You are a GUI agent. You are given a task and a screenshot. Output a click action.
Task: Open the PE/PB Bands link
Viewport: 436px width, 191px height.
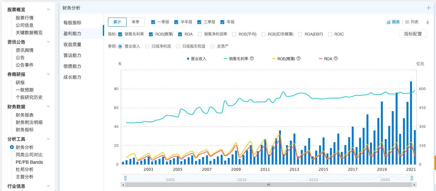(29, 162)
